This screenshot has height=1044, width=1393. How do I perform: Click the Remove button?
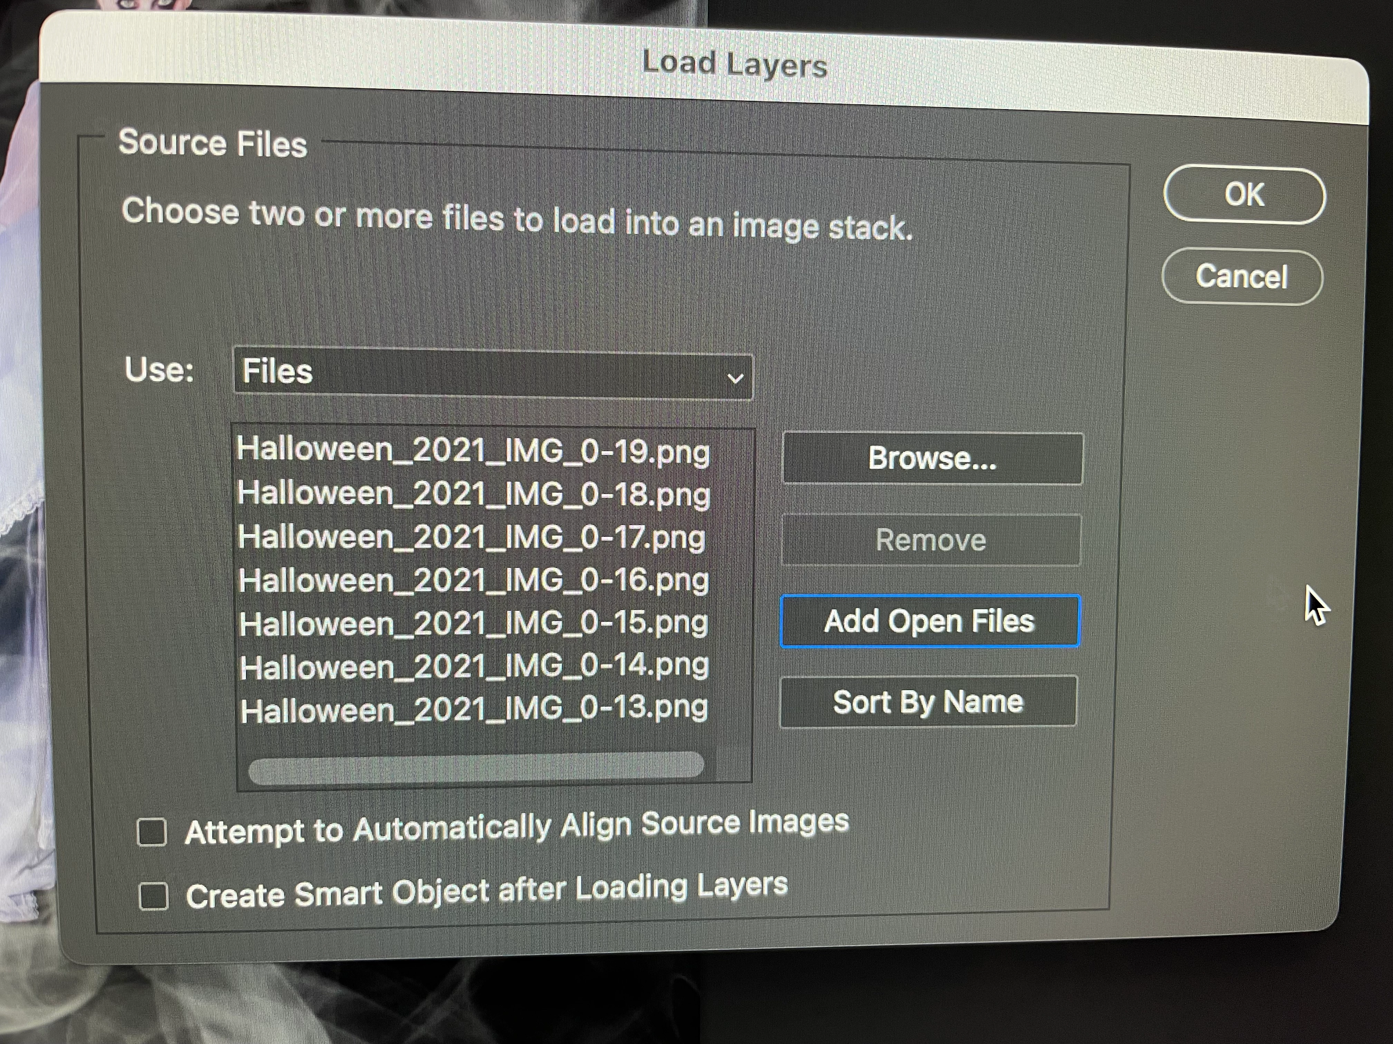[x=931, y=540]
